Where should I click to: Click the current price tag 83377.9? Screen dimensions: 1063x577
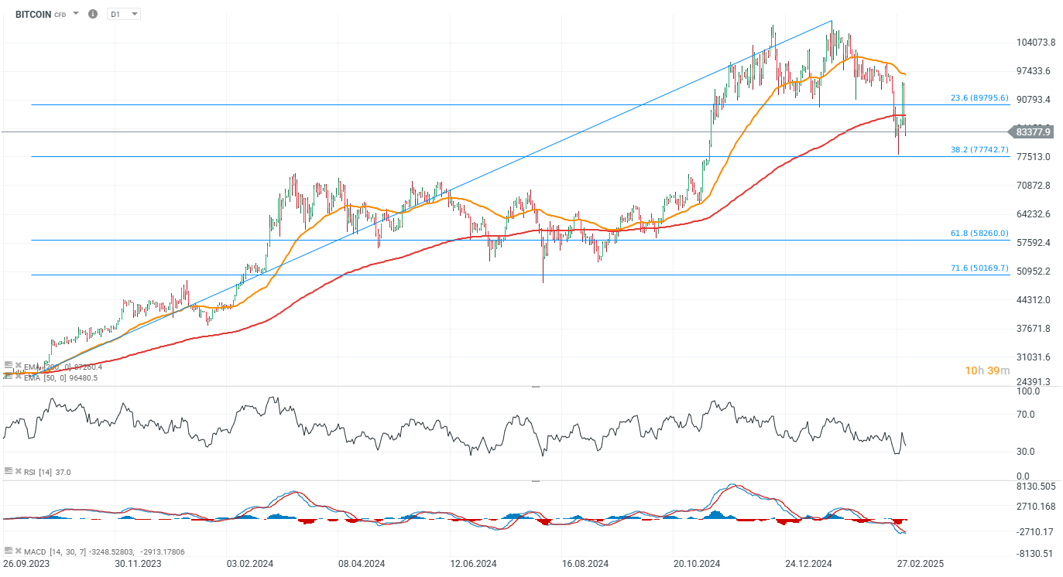[1033, 132]
